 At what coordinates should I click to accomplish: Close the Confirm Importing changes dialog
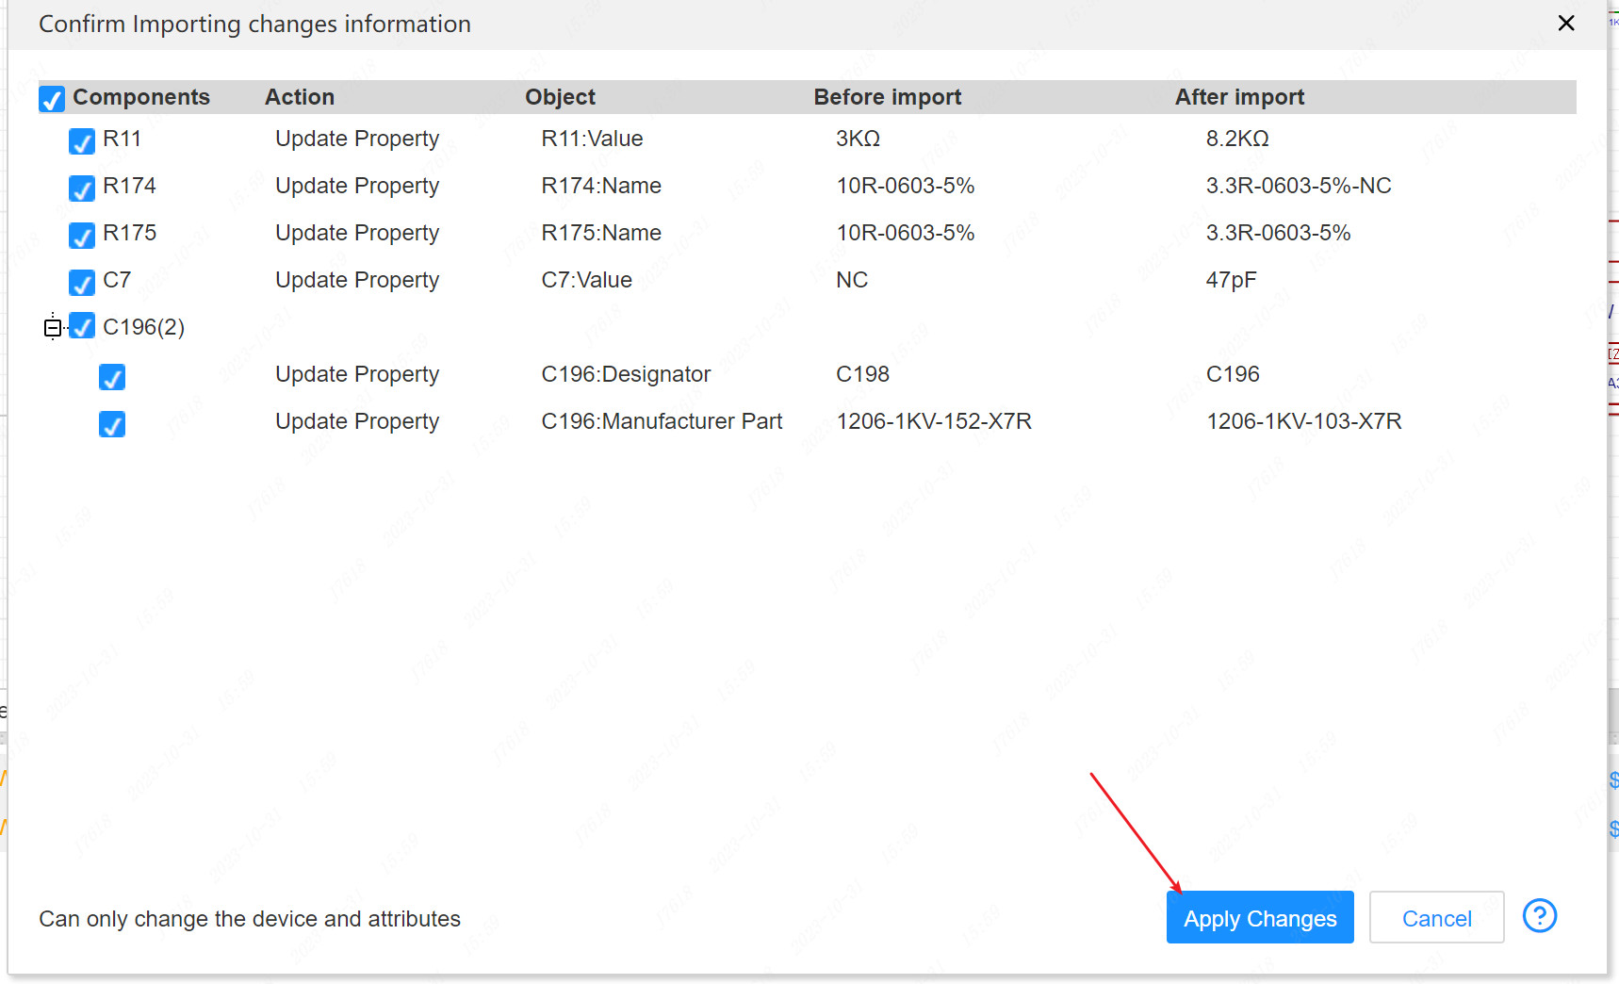(x=1565, y=24)
